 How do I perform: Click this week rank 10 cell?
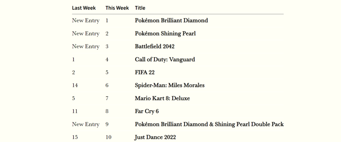(x=109, y=137)
